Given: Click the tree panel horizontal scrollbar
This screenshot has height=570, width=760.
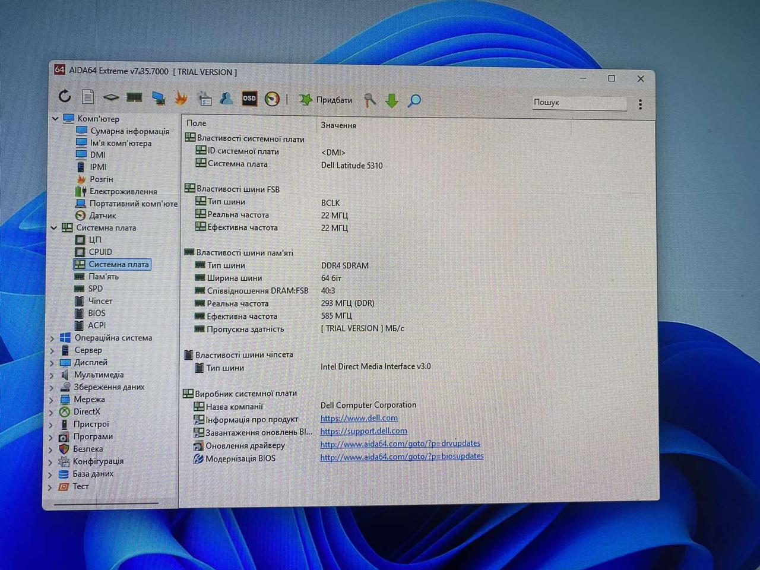Looking at the screenshot, I should pyautogui.click(x=106, y=504).
